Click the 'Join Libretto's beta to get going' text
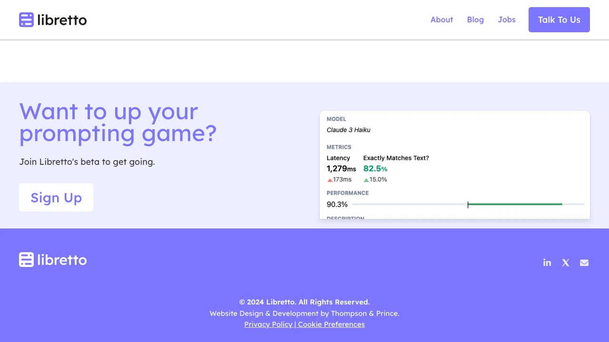Image resolution: width=609 pixels, height=342 pixels. click(87, 162)
